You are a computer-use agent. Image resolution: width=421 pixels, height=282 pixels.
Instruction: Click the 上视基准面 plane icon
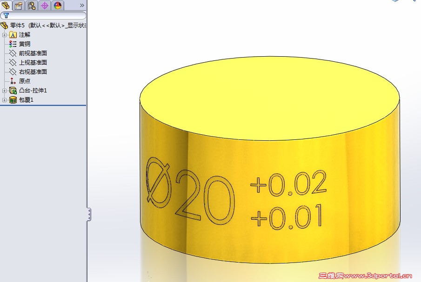pyautogui.click(x=13, y=62)
